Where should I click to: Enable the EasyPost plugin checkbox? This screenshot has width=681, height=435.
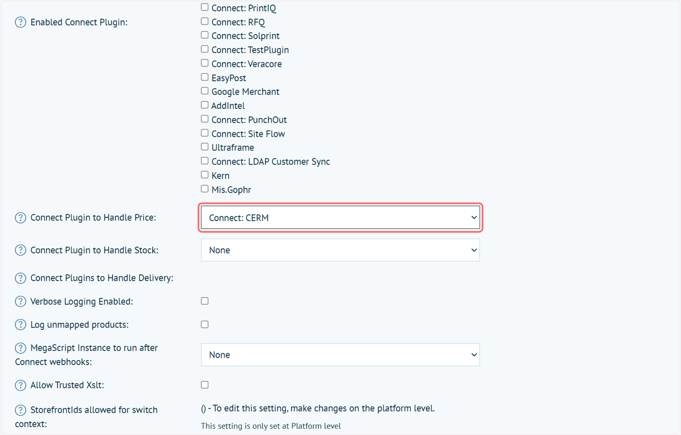click(205, 77)
